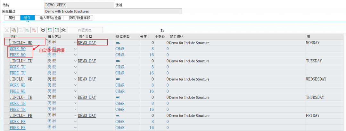Open typing method dropdown for FREE_TU row
This screenshot has width=346, height=131.
click(x=76, y=73)
